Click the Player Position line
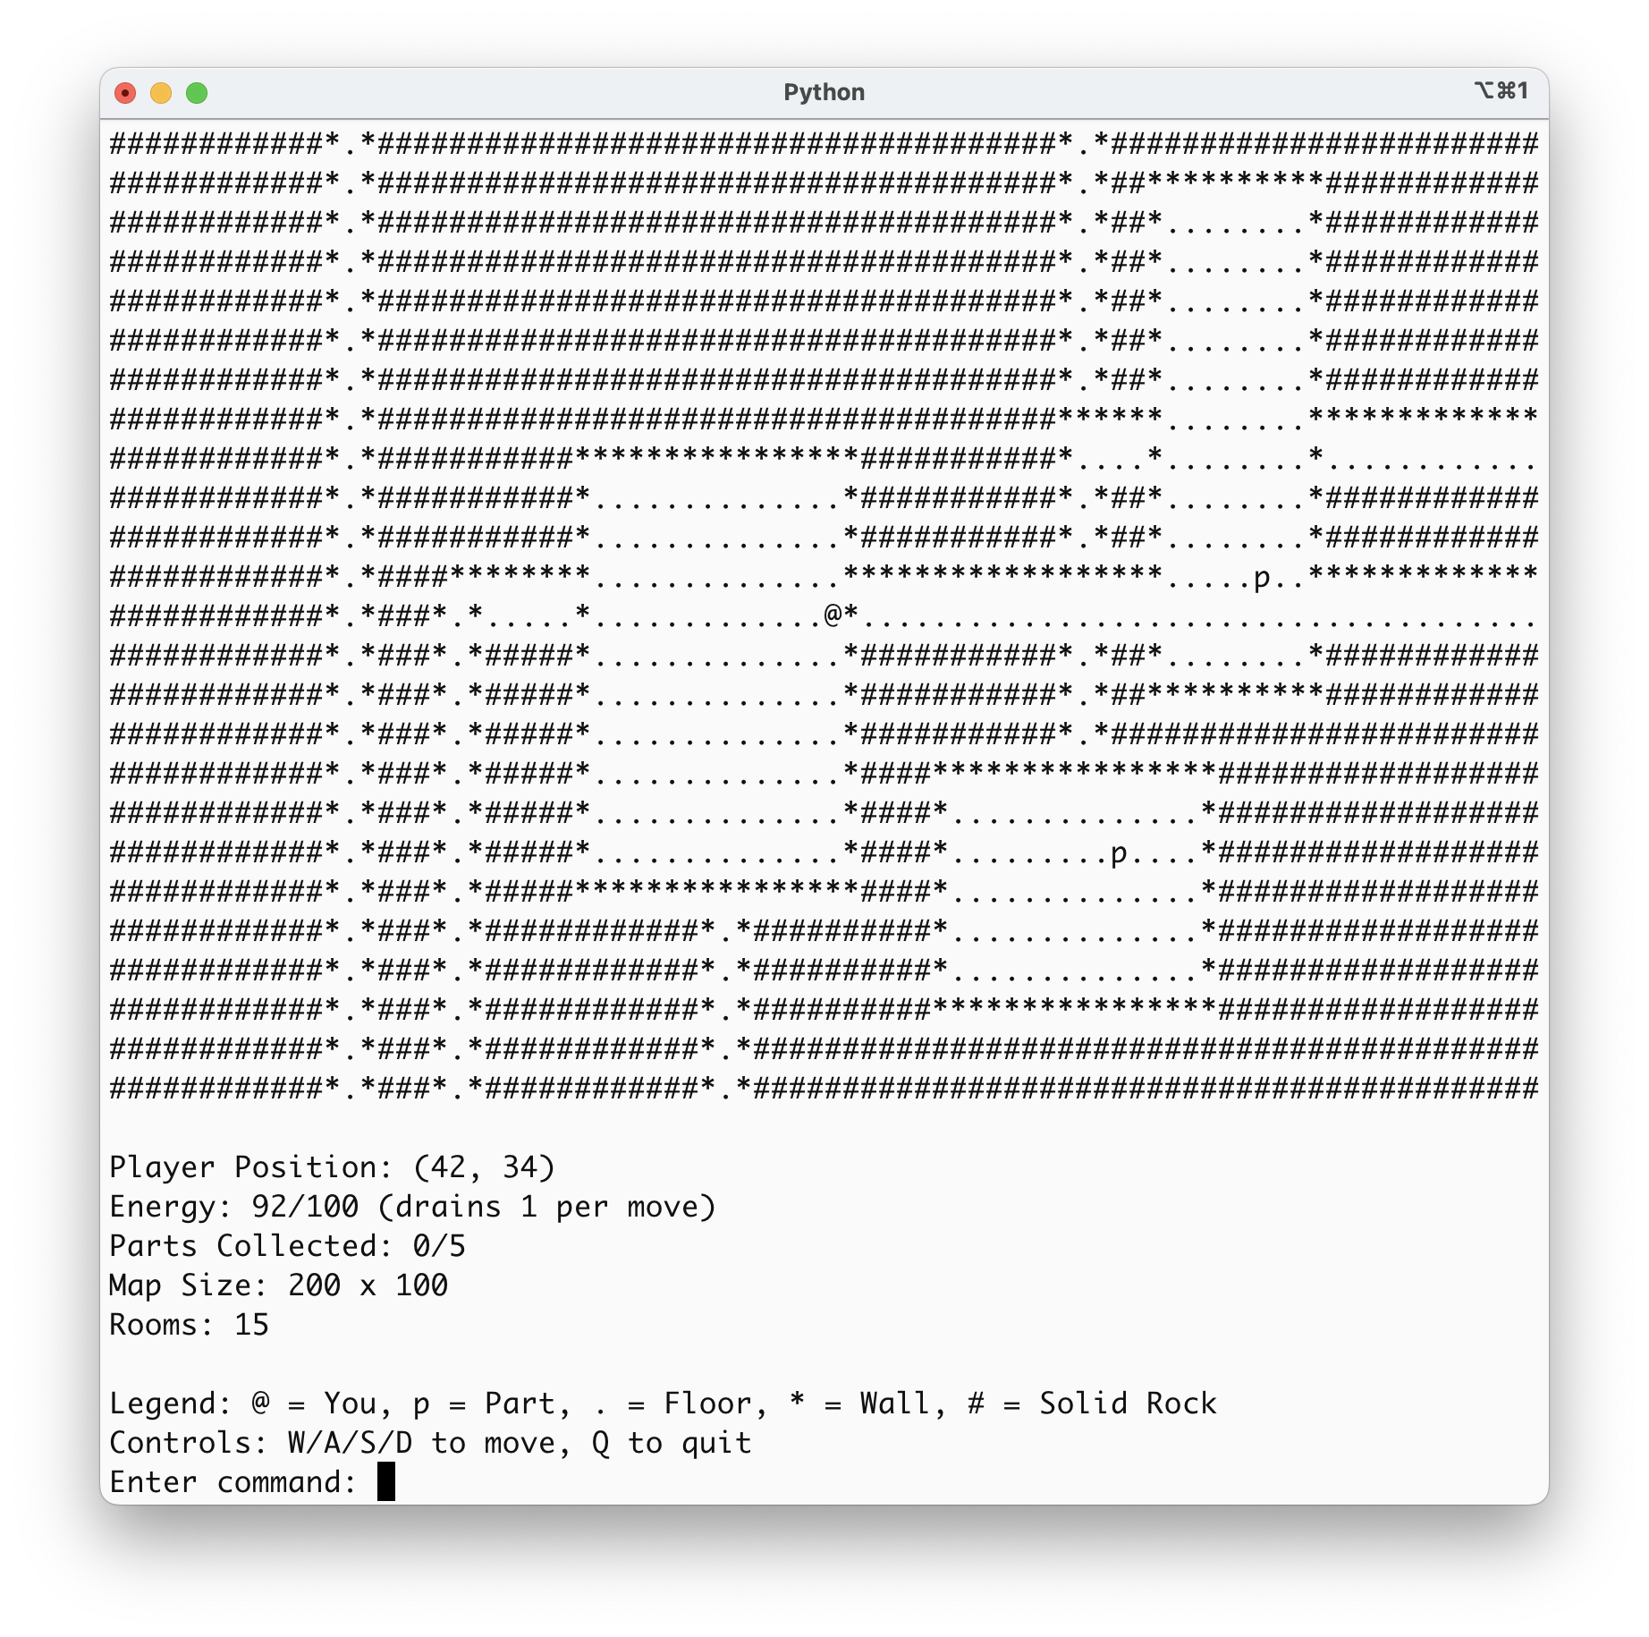Image resolution: width=1649 pixels, height=1637 pixels. 332,1167
